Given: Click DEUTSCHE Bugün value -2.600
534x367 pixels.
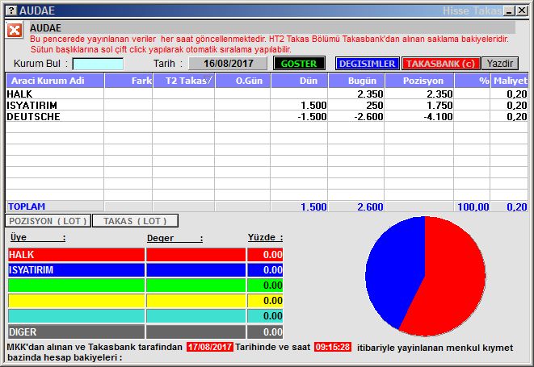Looking at the screenshot, I should pos(369,117).
